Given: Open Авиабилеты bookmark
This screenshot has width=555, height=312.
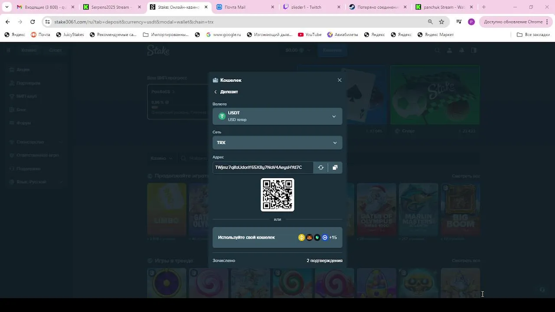Looking at the screenshot, I should 343,35.
